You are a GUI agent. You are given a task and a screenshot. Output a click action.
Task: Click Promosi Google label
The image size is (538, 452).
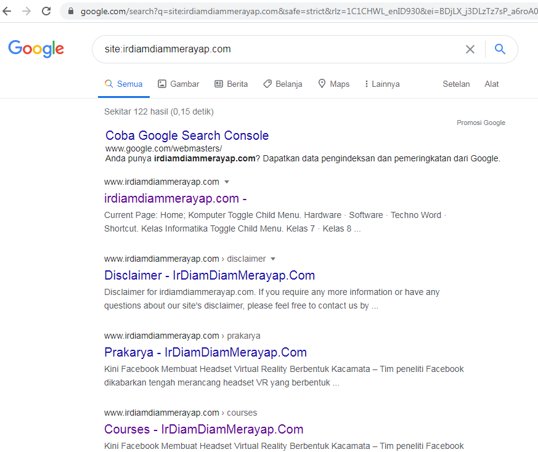(481, 123)
